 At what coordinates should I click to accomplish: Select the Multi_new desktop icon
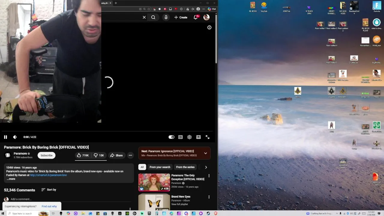pos(377,41)
